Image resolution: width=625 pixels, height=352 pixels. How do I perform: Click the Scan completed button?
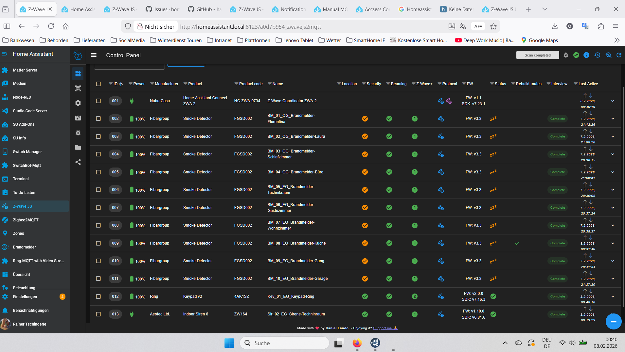tap(537, 55)
